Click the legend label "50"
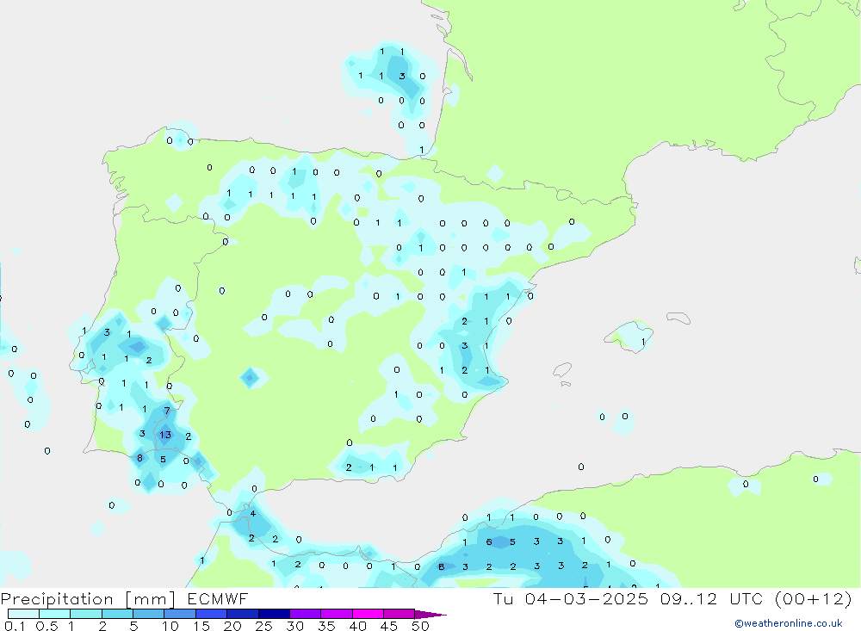This screenshot has width=861, height=631. (420, 626)
